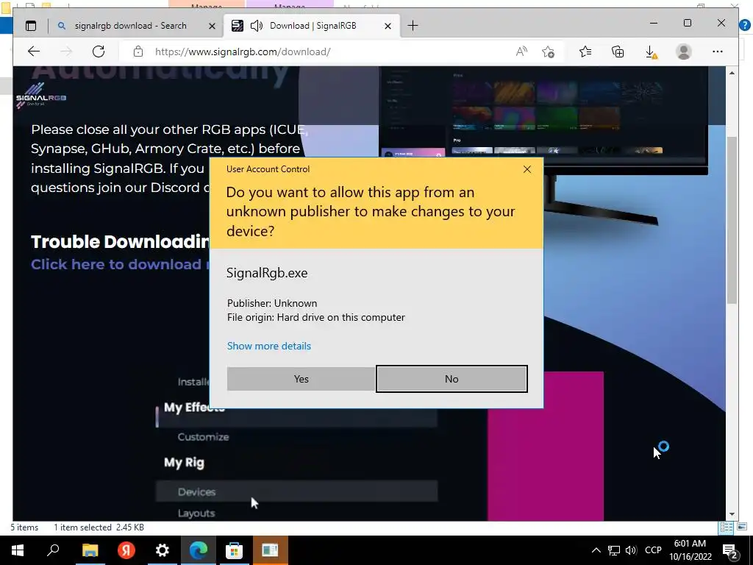Screen dimensions: 753x565
Task: Select the Download | SignalRGB tab
Action: [x=313, y=26]
